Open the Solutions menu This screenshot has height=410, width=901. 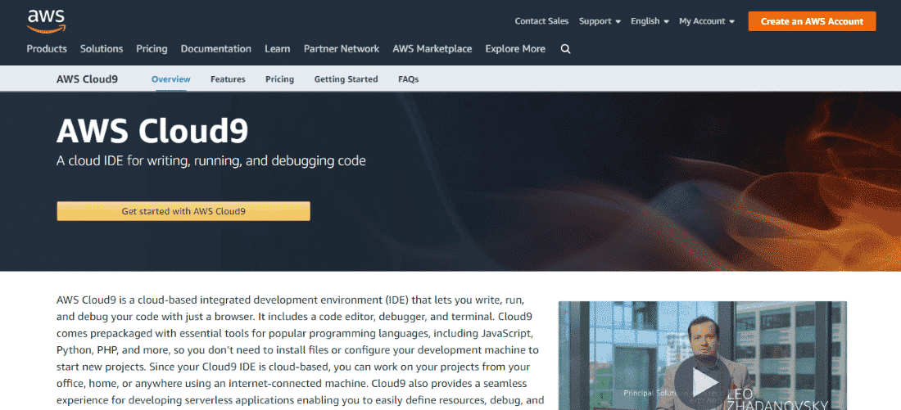[x=102, y=49]
